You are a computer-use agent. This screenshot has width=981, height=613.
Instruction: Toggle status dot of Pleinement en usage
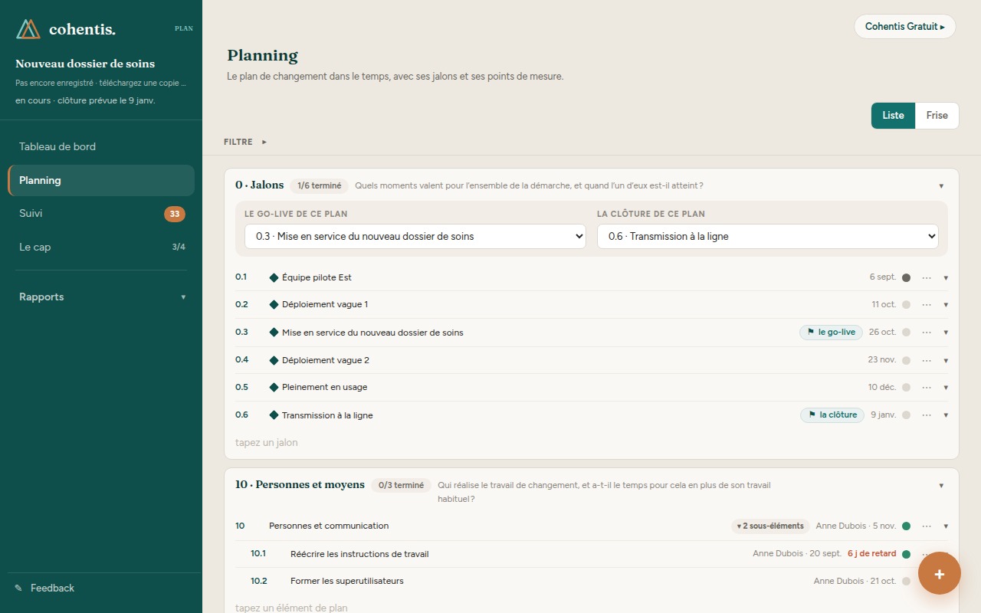[x=906, y=388]
